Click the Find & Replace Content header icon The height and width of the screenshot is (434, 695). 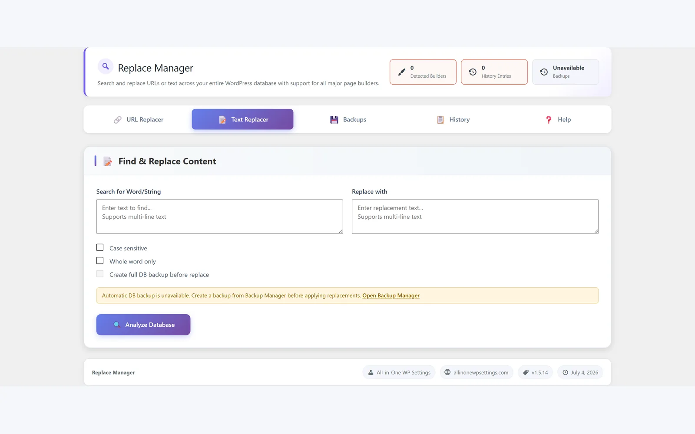click(108, 161)
